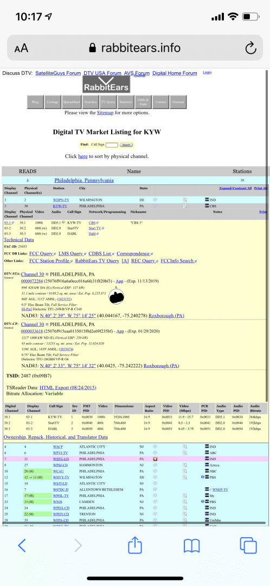Collapse the KYW-TV station entry

61,206
